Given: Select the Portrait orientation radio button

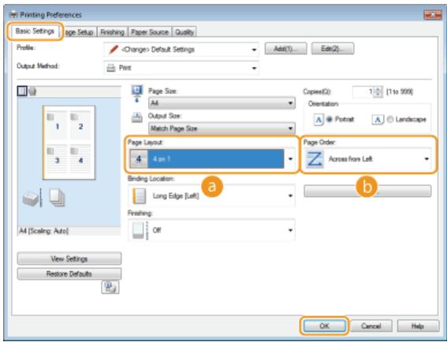Looking at the screenshot, I should click(x=330, y=120).
